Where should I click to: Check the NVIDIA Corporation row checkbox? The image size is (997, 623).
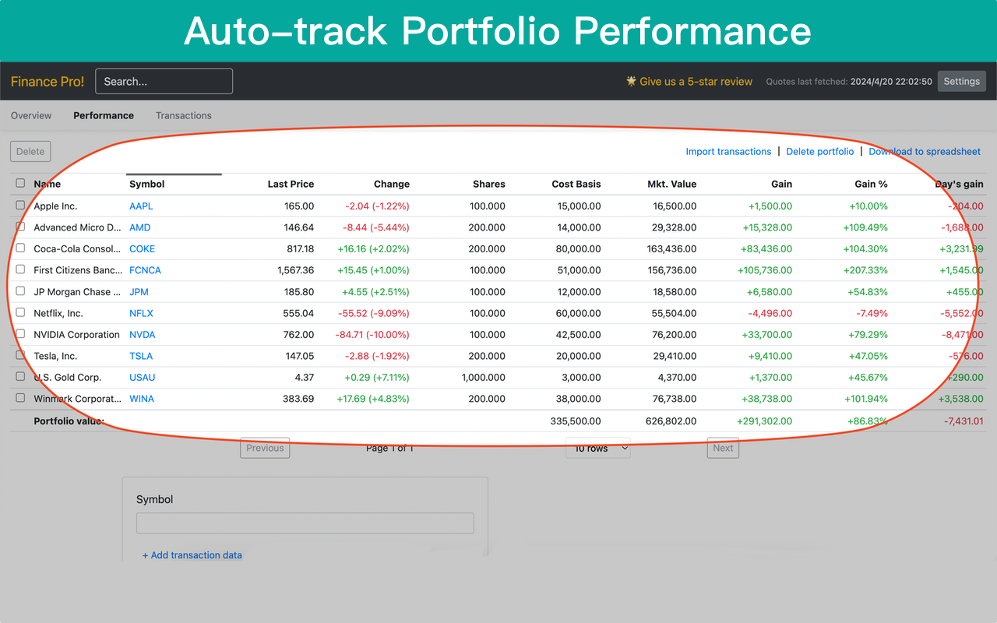tap(20, 334)
